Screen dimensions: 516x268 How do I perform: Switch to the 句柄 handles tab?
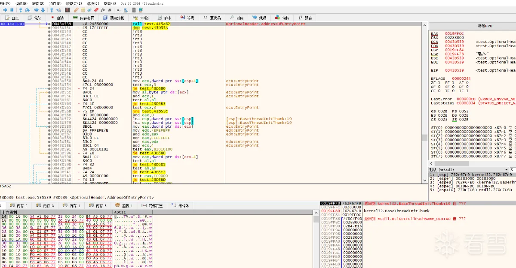pos(282,18)
